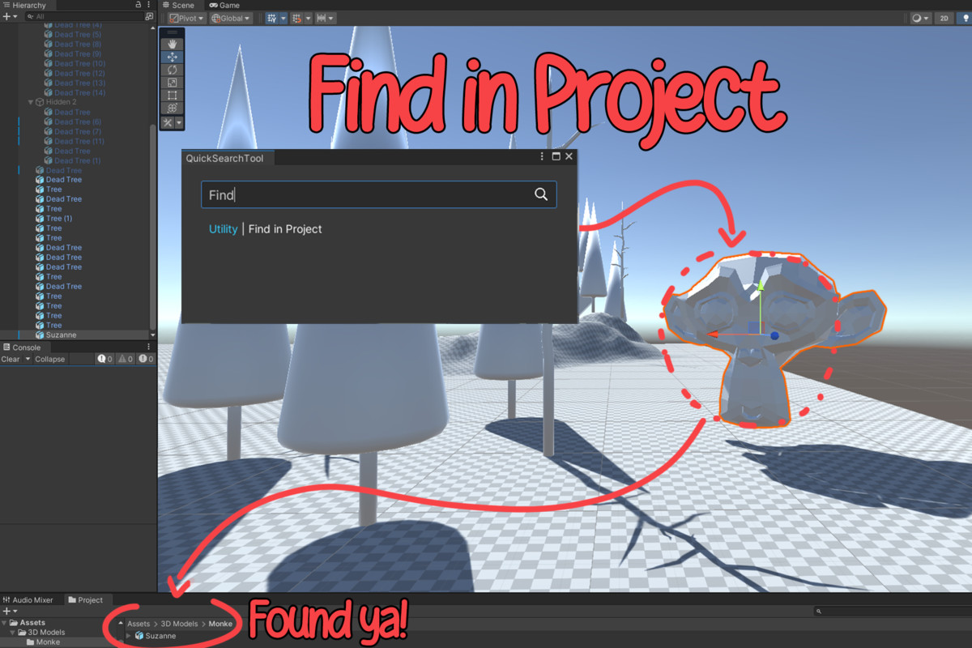
Task: Click the snap increment settings icon
Action: (297, 18)
